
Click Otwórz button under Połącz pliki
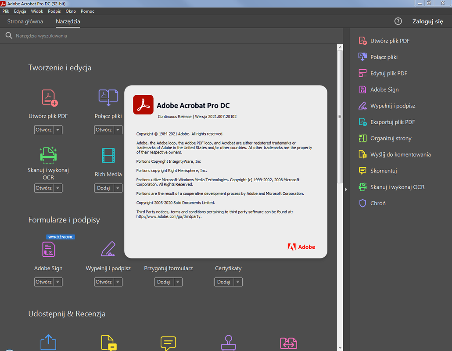(x=104, y=130)
